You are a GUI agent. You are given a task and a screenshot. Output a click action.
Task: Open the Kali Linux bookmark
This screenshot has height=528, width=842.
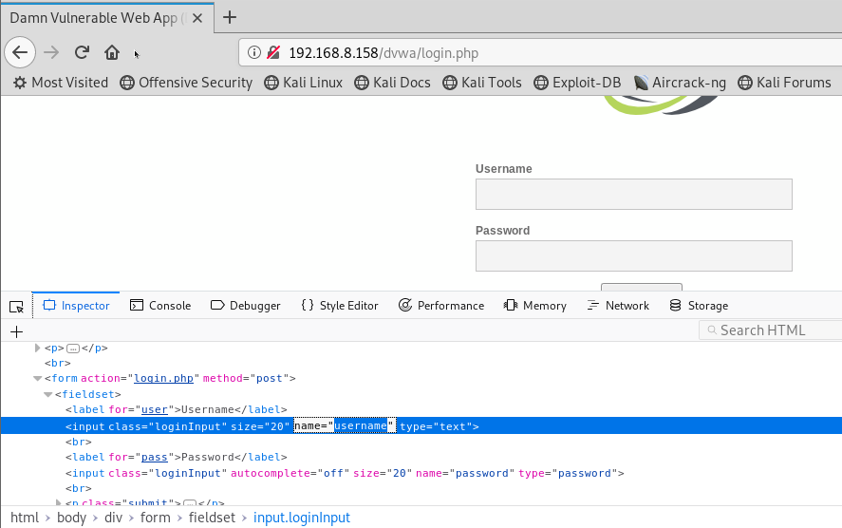pos(304,83)
